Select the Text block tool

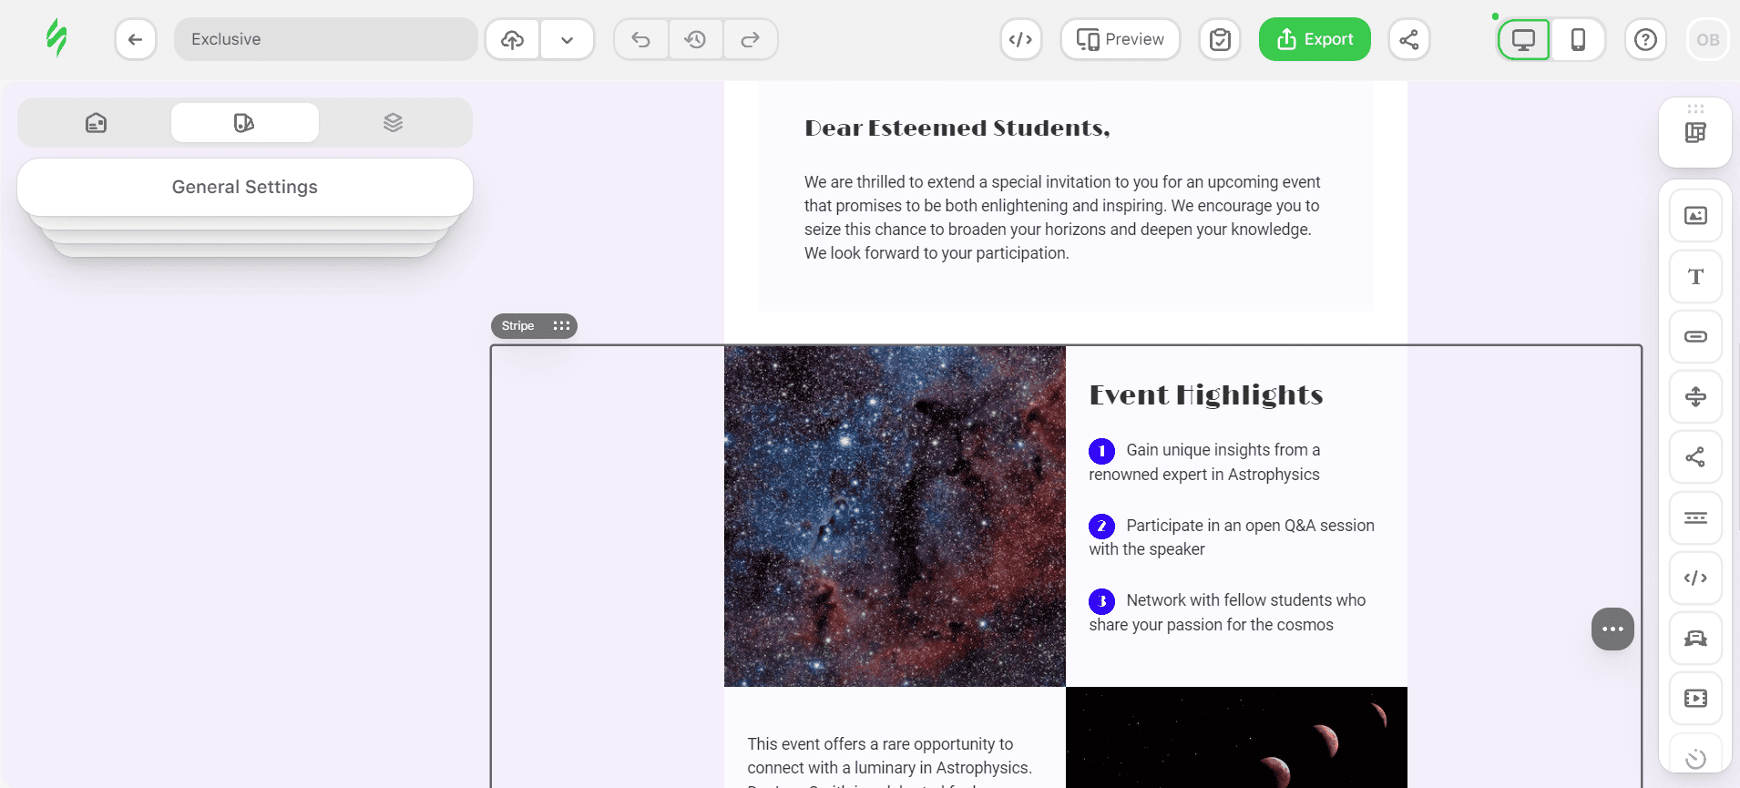click(1695, 277)
